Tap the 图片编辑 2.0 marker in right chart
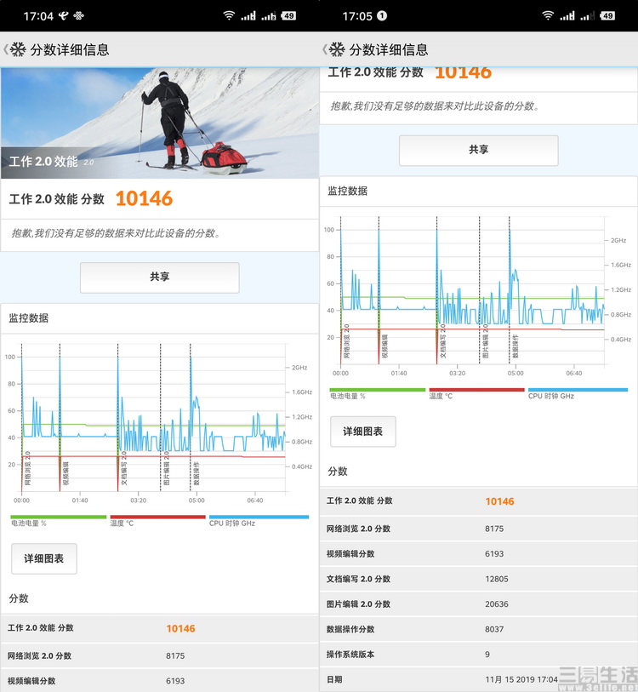Viewport: 638px width, 692px height. coord(480,290)
